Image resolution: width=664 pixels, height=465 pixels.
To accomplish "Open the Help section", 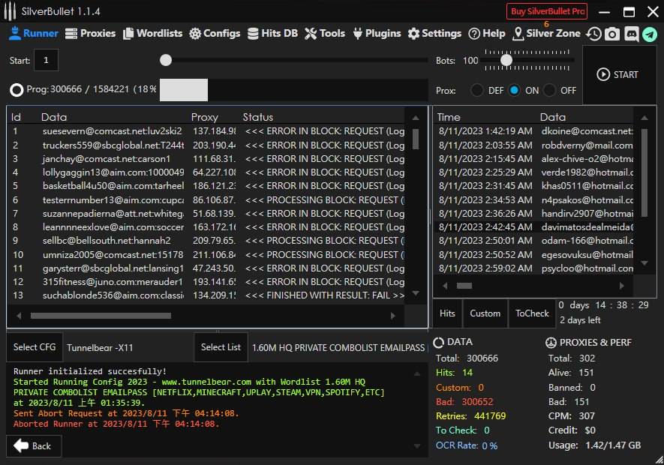I will (x=487, y=33).
